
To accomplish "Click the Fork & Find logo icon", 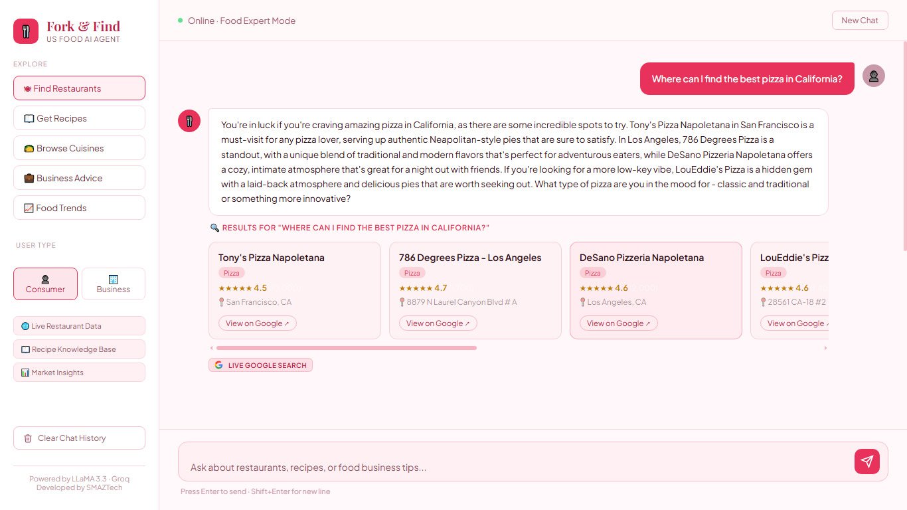I will pos(26,31).
